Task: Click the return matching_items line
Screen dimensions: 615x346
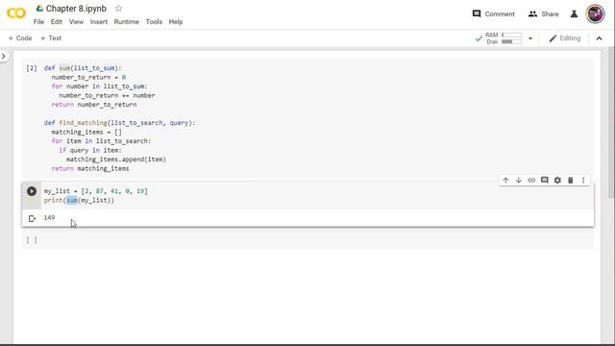Action: pos(90,168)
